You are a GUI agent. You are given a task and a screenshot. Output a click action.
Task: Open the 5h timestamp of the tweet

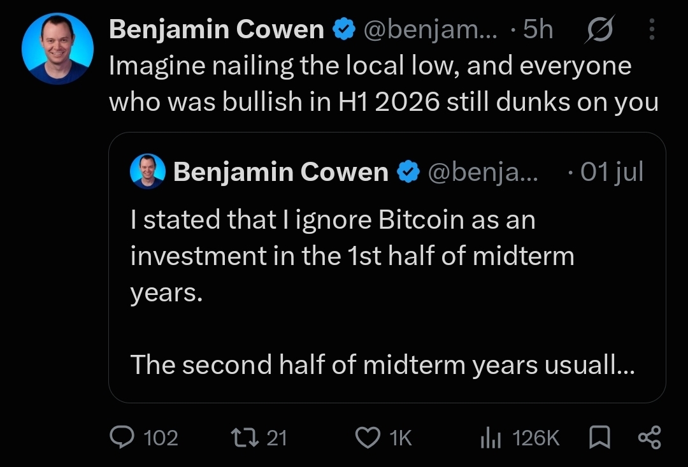(x=538, y=29)
